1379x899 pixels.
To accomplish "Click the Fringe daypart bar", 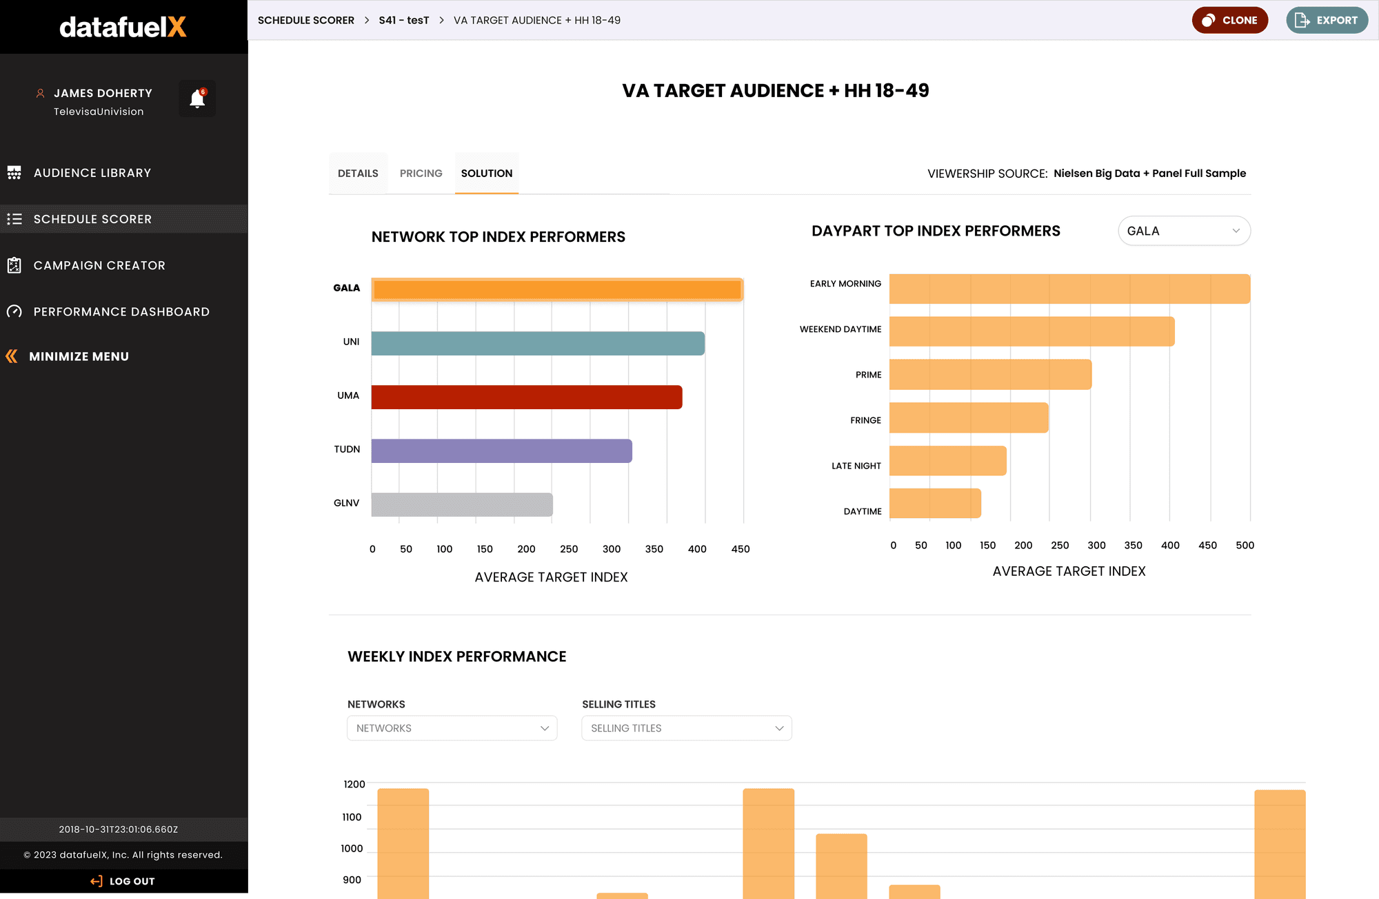I will coord(969,417).
